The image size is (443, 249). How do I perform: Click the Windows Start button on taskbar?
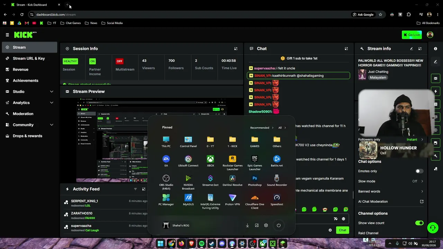(x=160, y=244)
